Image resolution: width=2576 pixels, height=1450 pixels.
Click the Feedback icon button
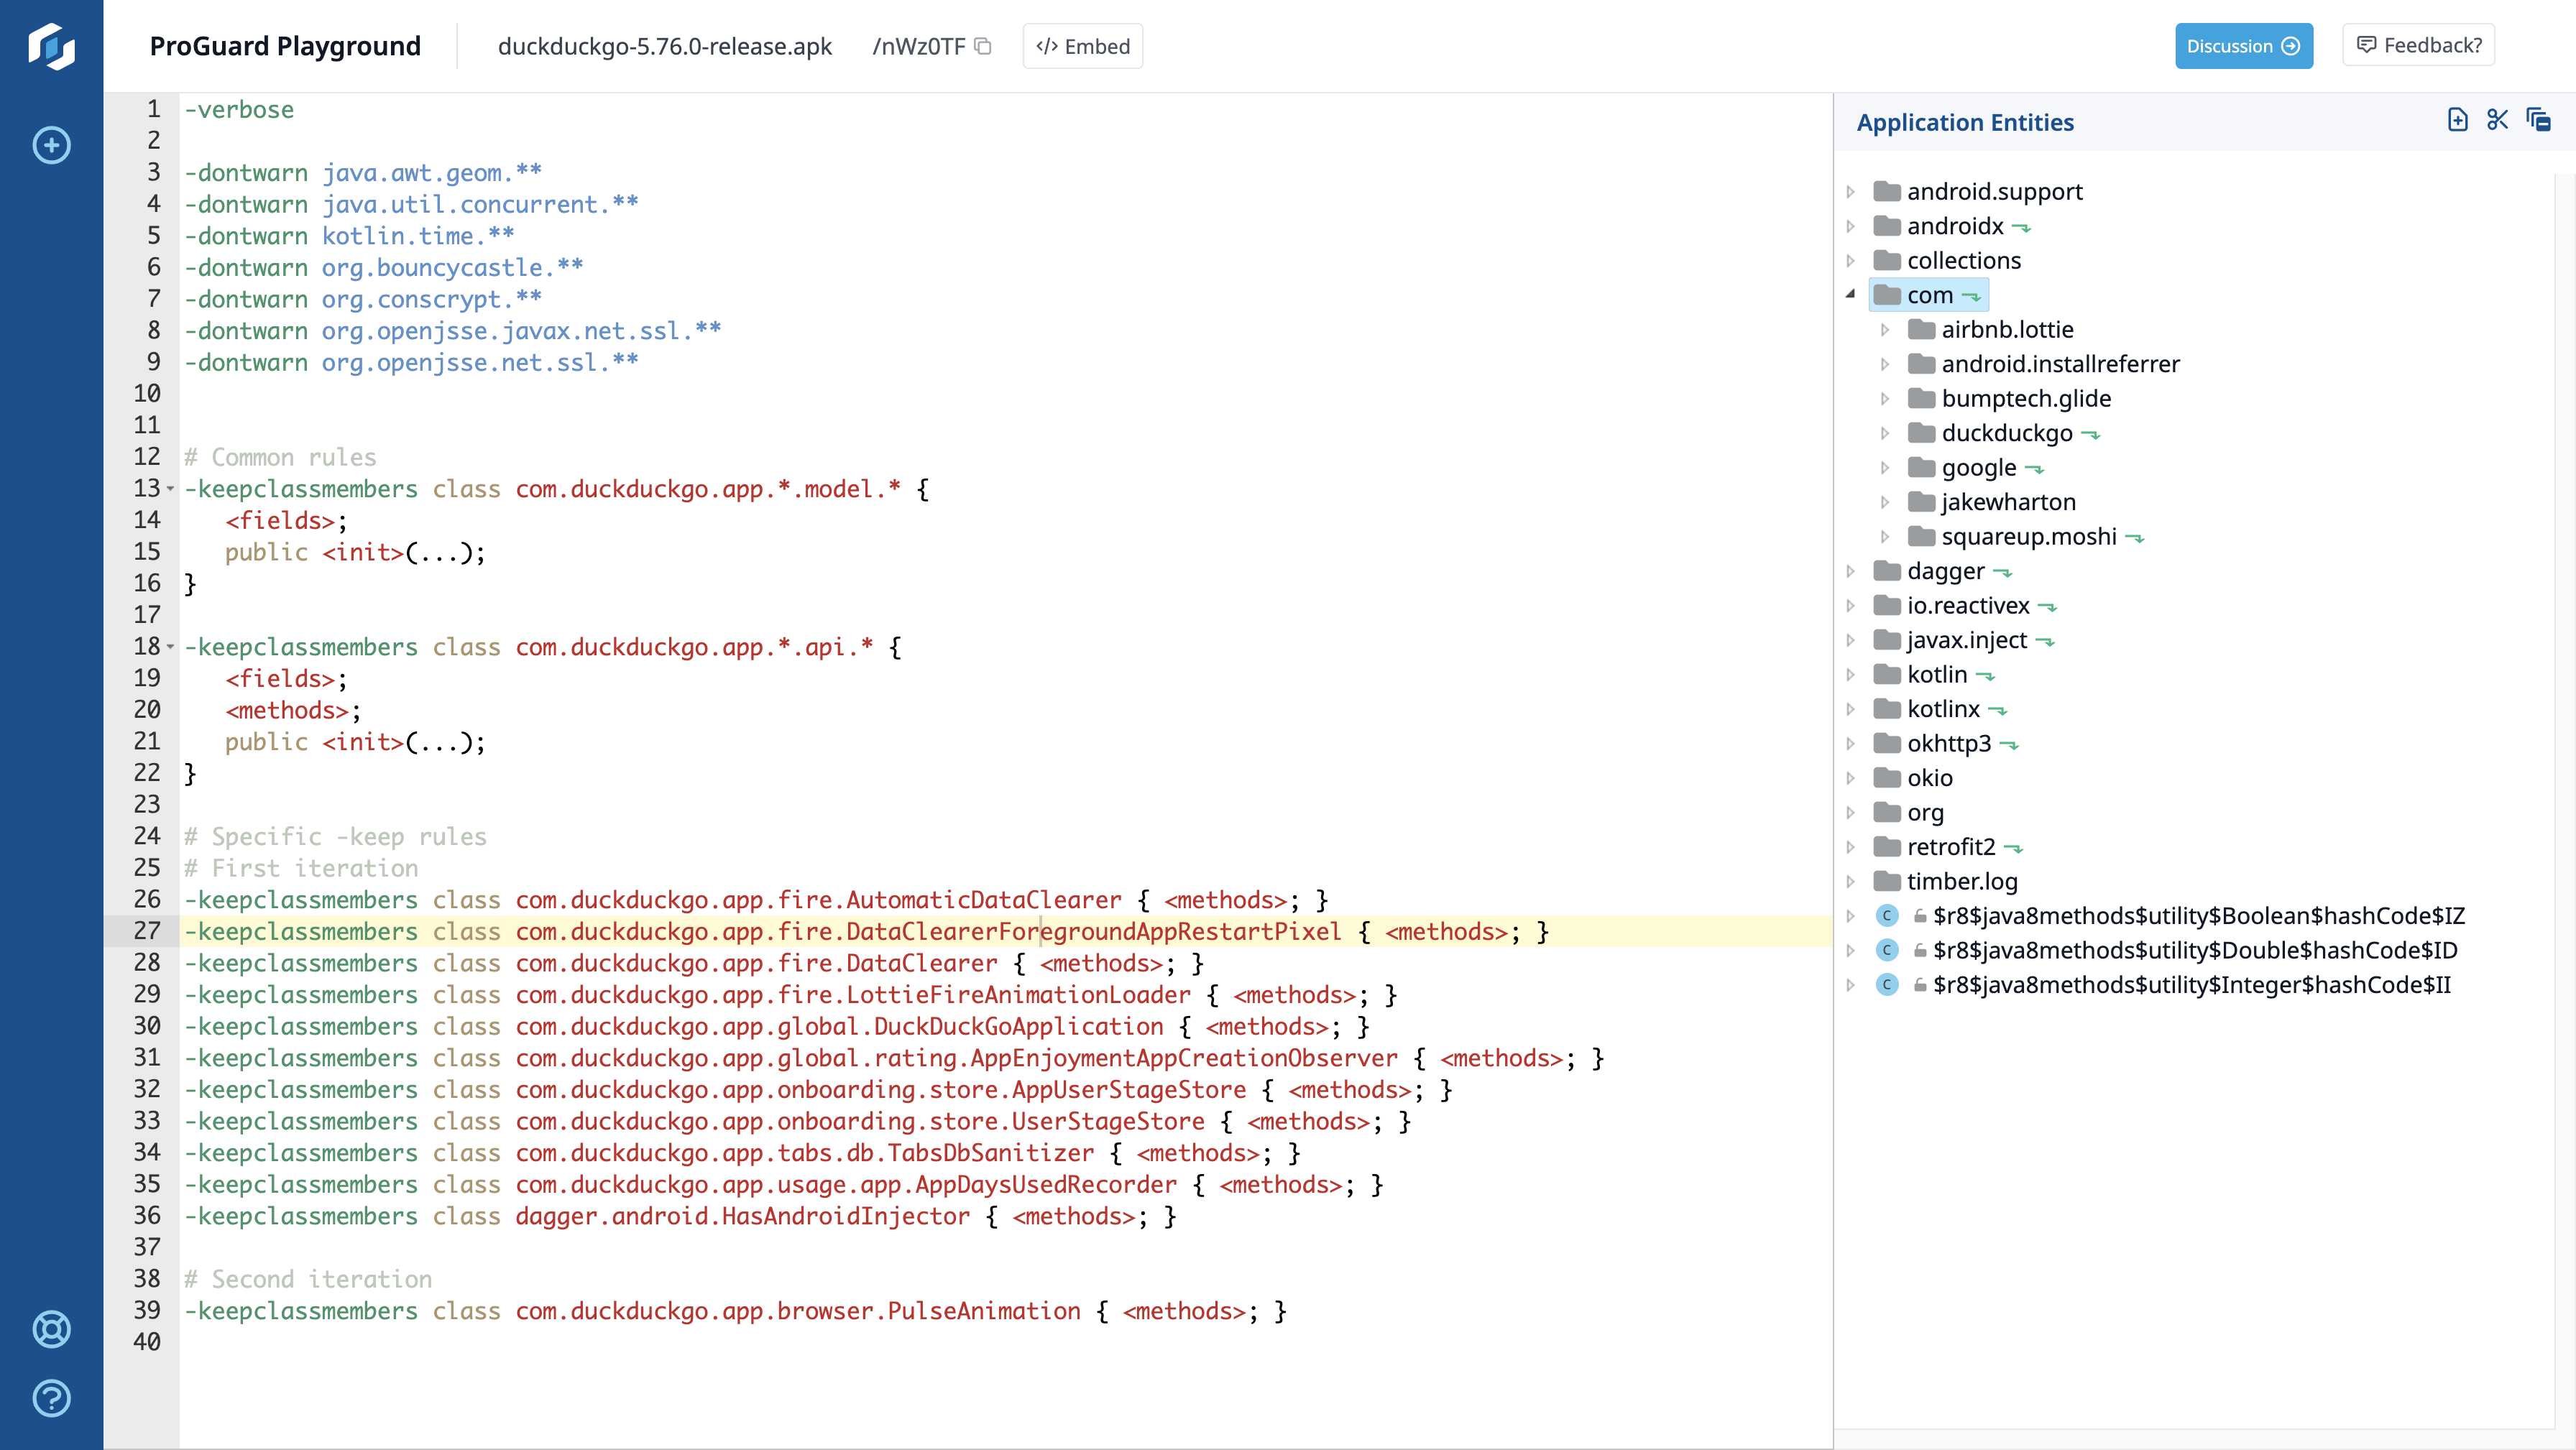tap(2370, 45)
